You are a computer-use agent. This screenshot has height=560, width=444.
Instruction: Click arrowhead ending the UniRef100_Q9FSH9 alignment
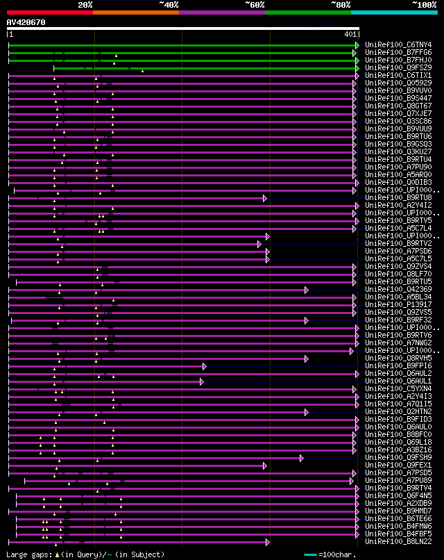coord(301,459)
